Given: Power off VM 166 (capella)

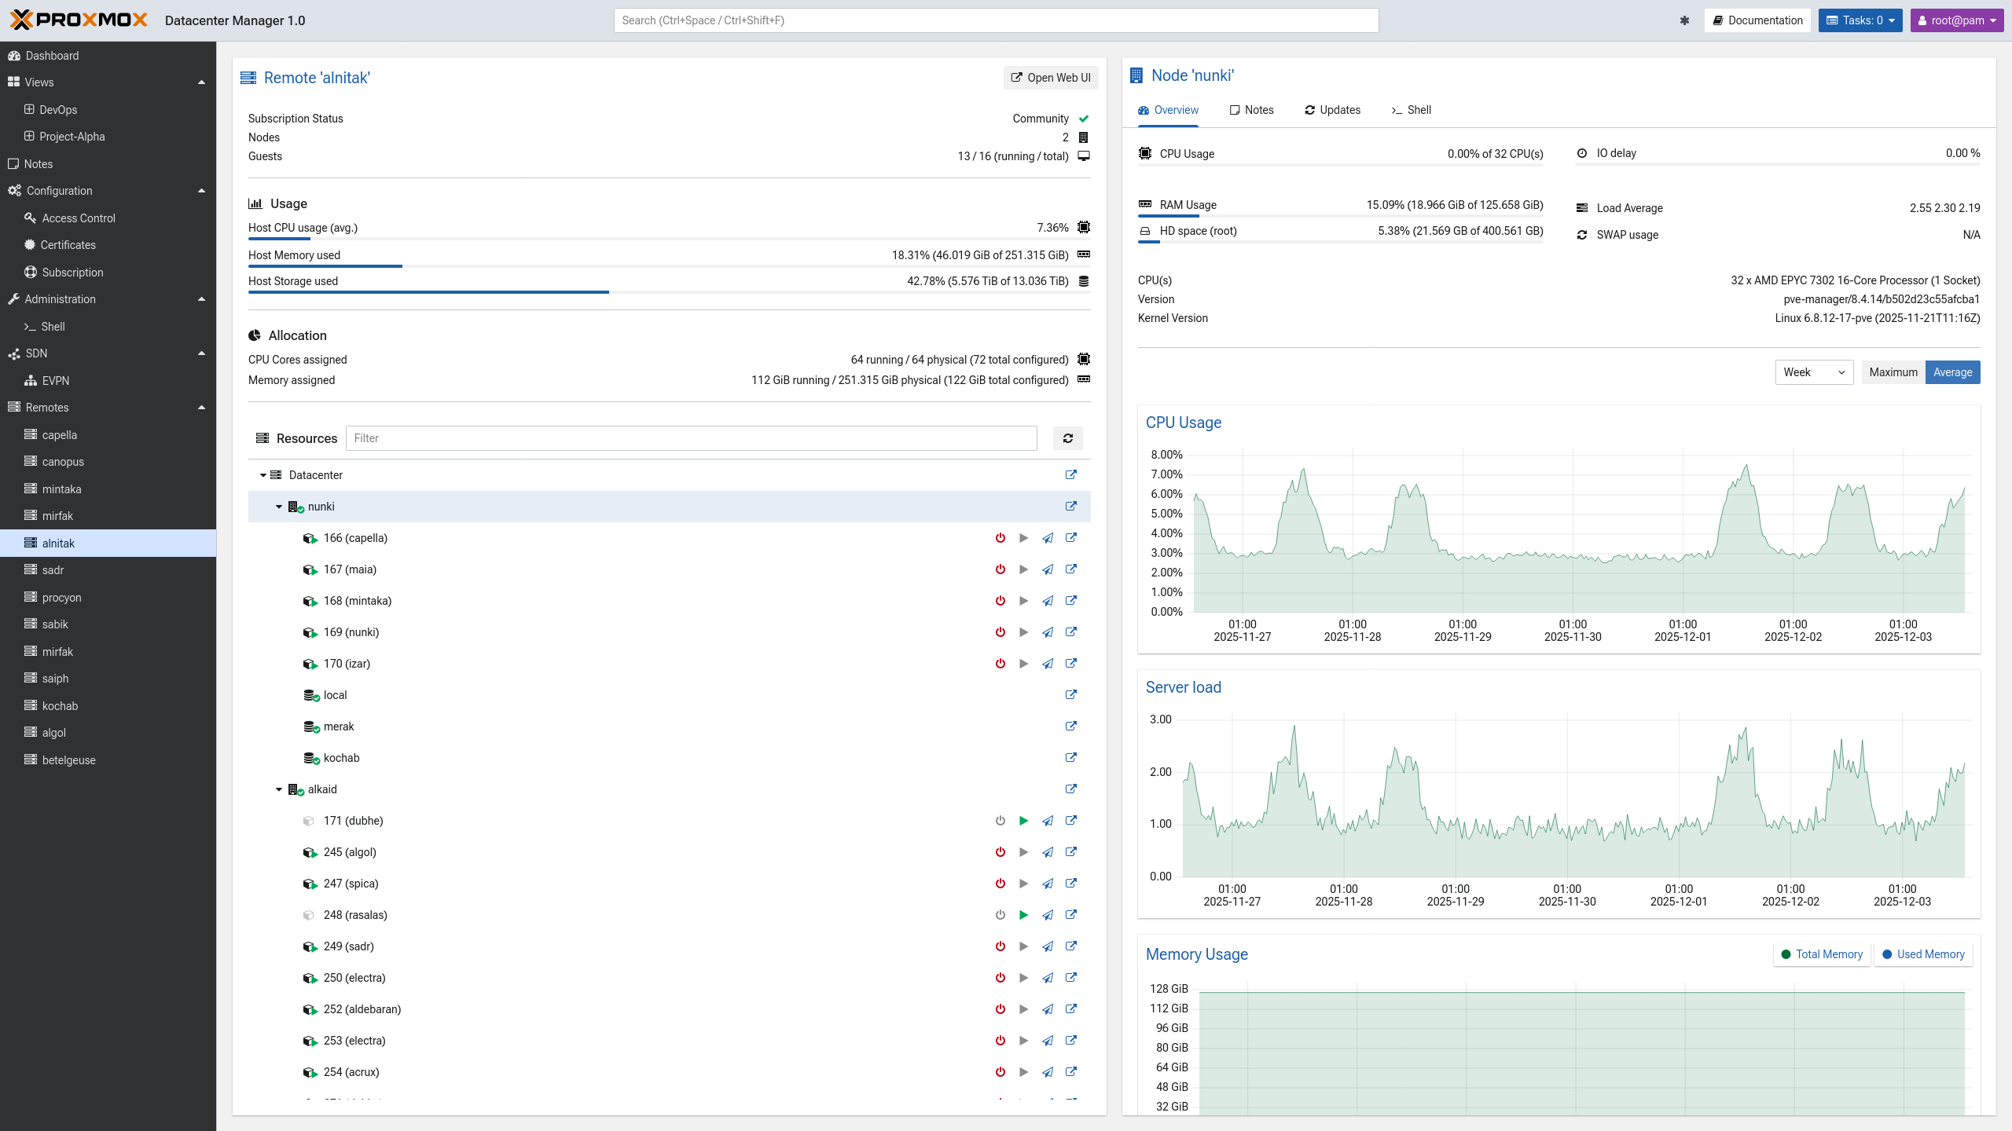Looking at the screenshot, I should (x=1000, y=538).
